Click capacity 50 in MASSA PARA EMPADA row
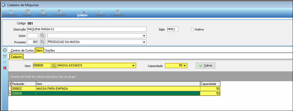 [210, 88]
